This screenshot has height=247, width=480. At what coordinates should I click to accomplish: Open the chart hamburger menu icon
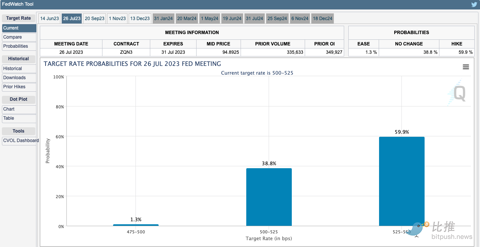click(466, 67)
